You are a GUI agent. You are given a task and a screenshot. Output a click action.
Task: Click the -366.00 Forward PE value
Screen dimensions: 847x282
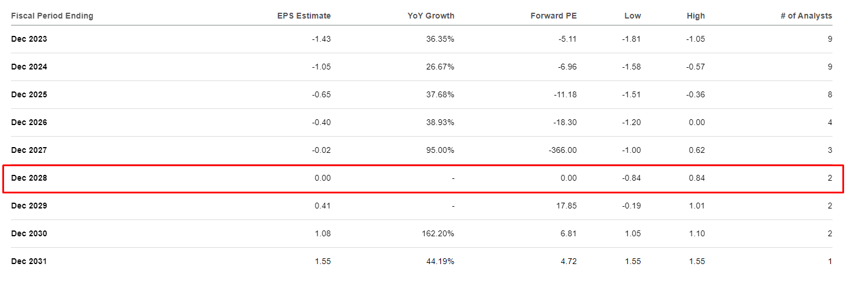click(x=562, y=151)
